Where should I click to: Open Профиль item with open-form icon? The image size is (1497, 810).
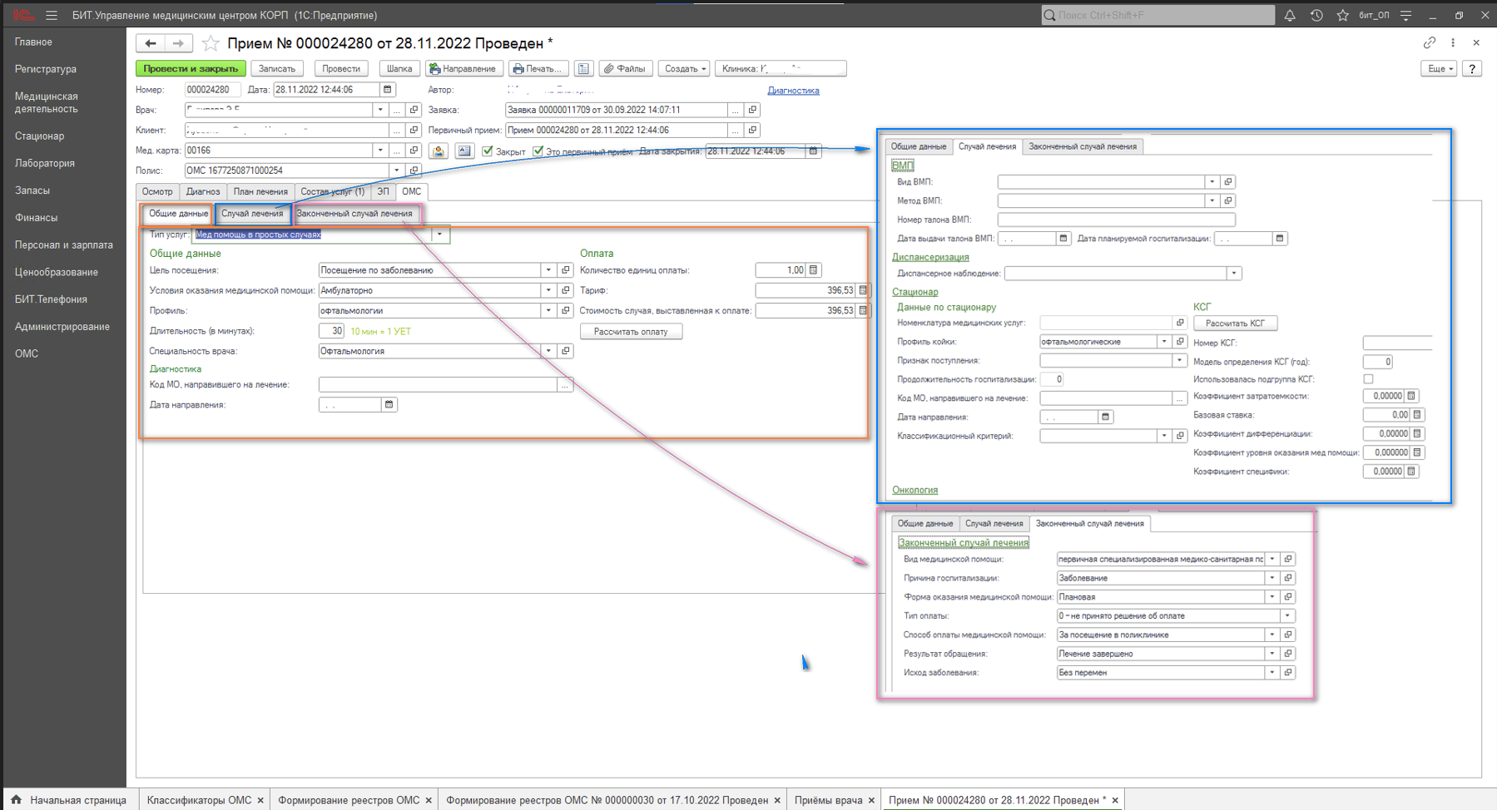pos(566,310)
